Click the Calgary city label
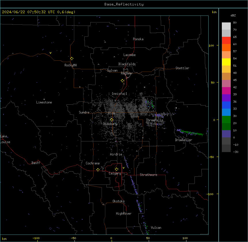This screenshot has height=242, width=248. 115,173
